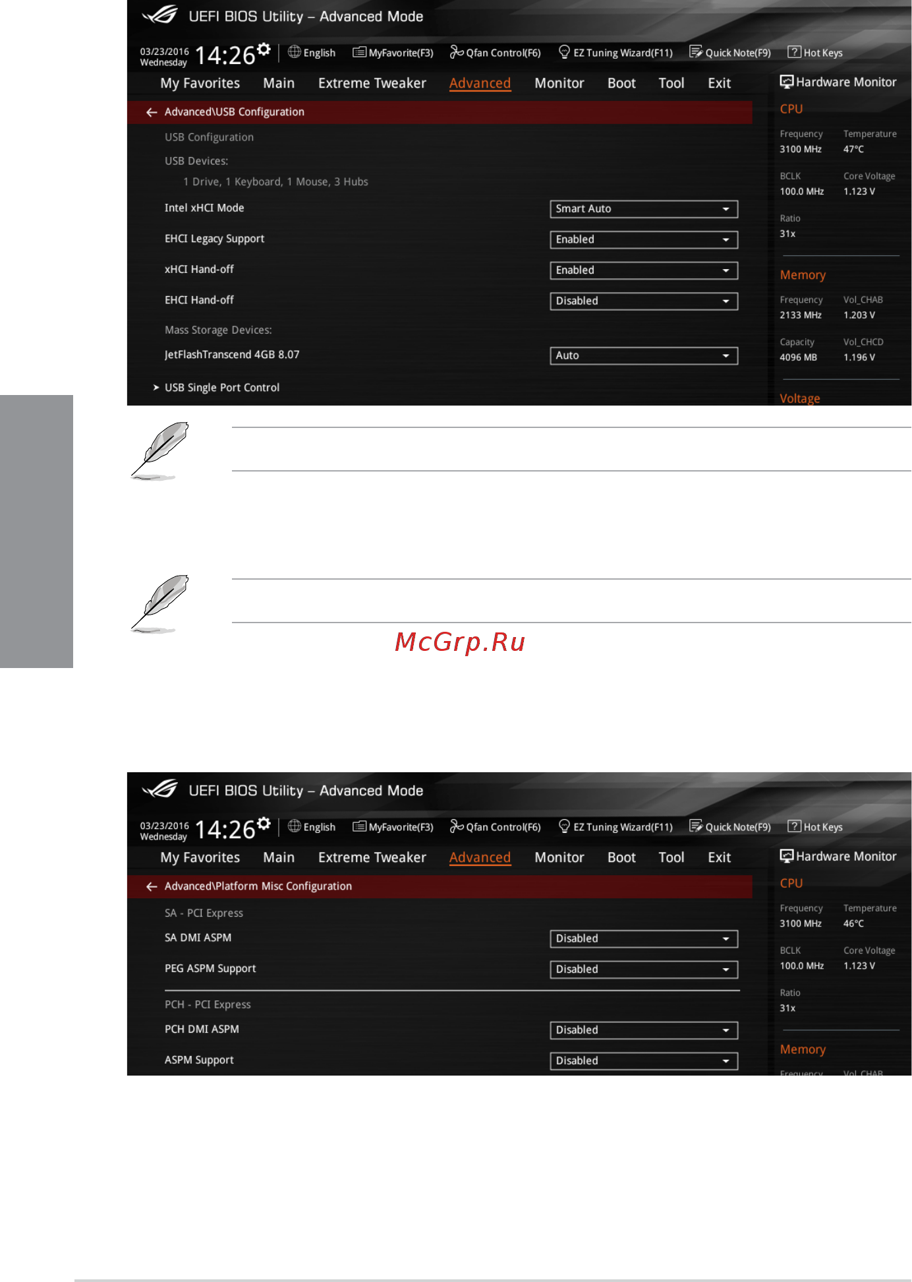Screen dimensions: 912x1282
Task: Open the bottom ASPM Support dropdown
Action: coord(644,1061)
